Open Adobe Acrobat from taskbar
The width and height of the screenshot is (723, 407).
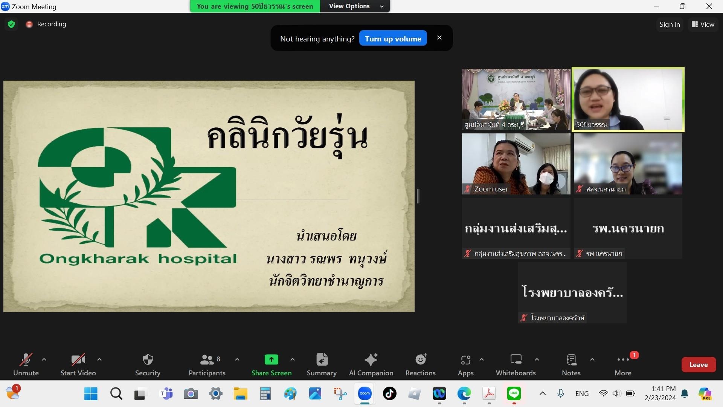point(489,394)
